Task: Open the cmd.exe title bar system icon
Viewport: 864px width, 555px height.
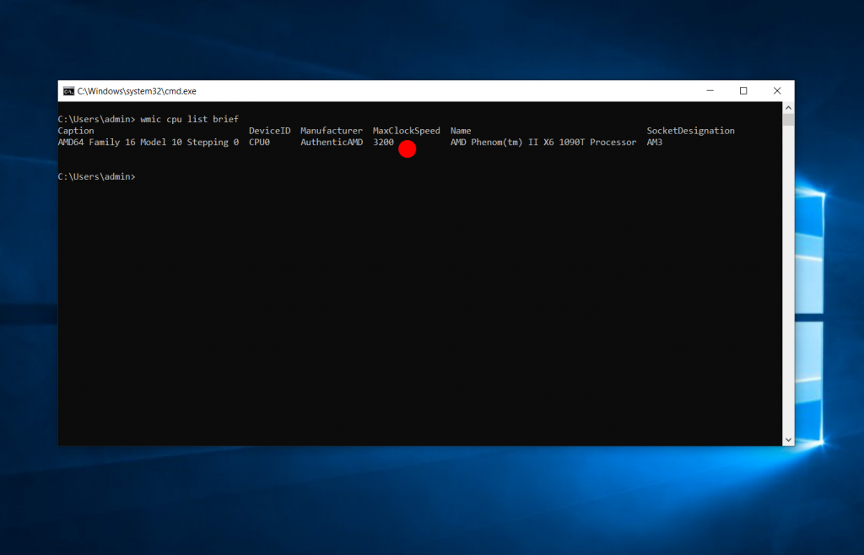Action: (68, 91)
